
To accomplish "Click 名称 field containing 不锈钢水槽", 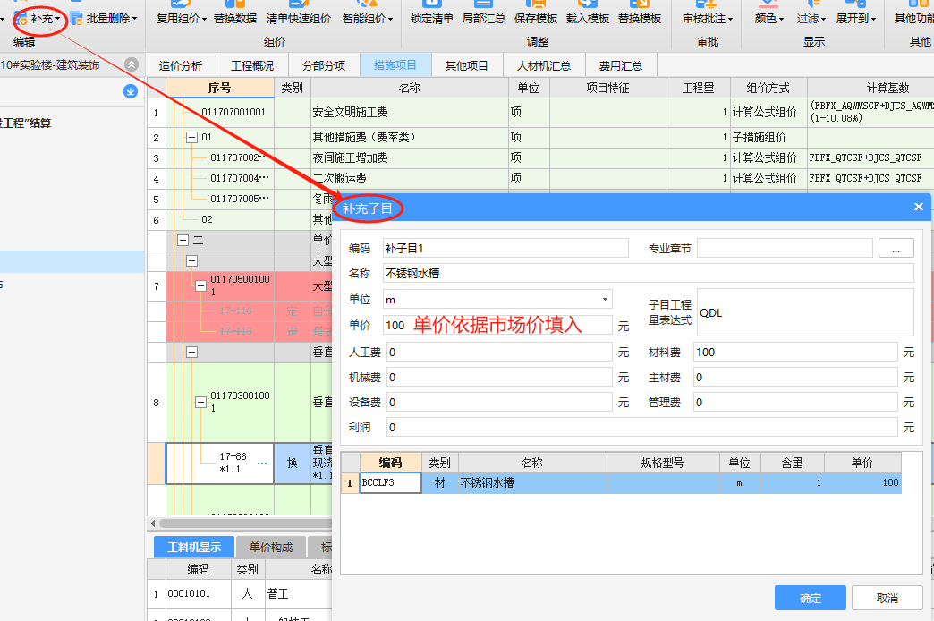I will [x=648, y=273].
